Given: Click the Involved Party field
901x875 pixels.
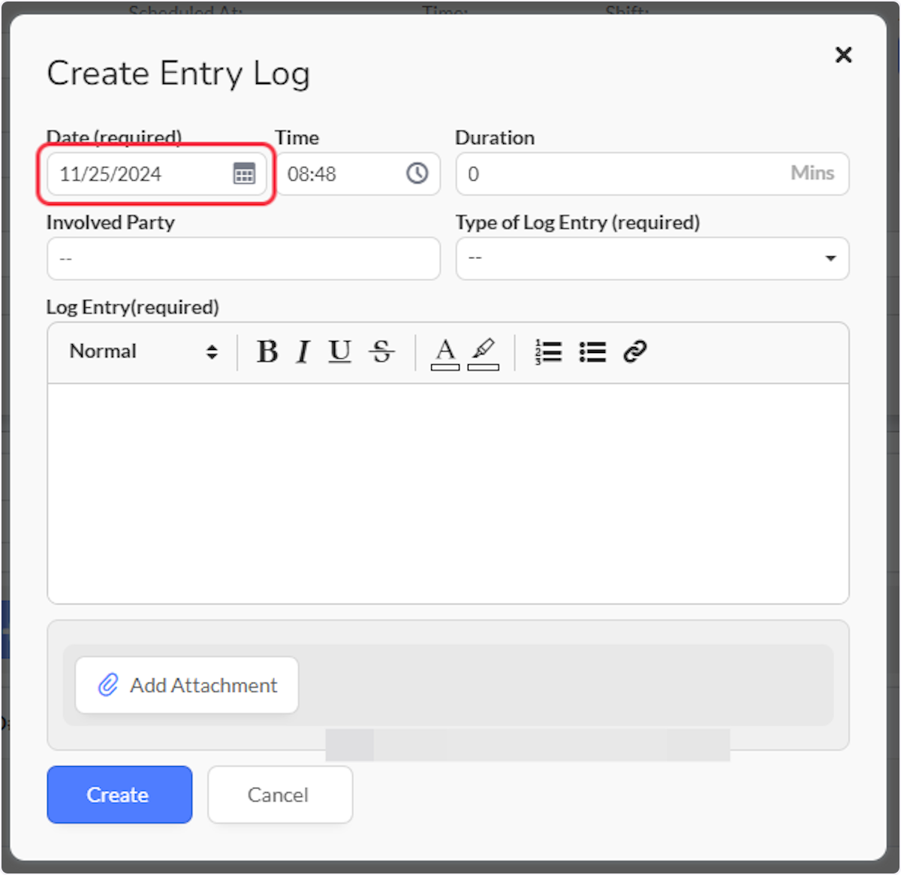Looking at the screenshot, I should click(x=243, y=258).
